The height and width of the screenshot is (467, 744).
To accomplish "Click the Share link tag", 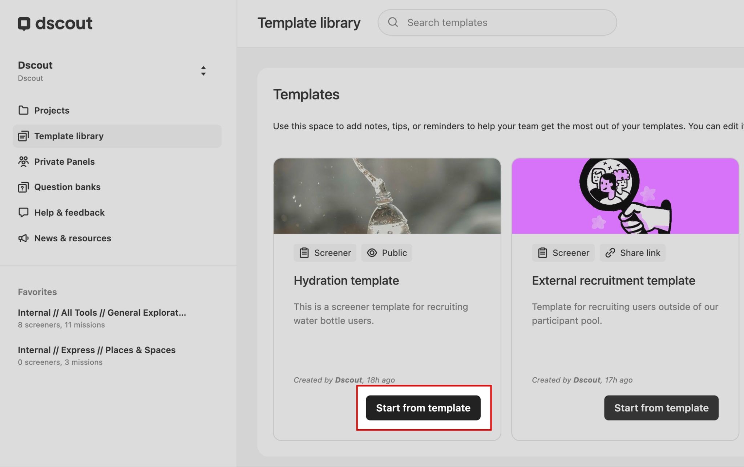I will (632, 253).
